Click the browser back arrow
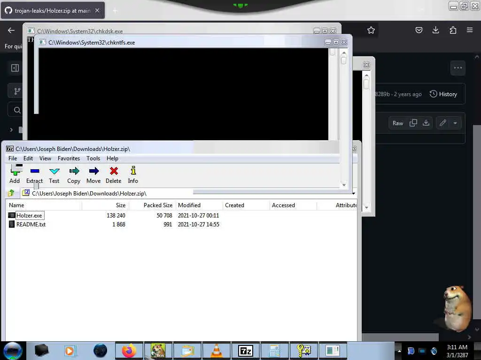The image size is (481, 360). coord(11,30)
